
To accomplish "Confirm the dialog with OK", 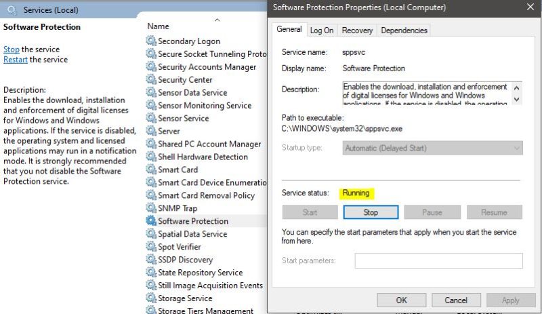I will [x=401, y=300].
